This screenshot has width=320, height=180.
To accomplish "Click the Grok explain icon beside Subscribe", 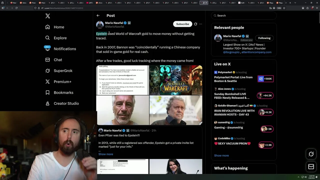I will [x=195, y=24].
